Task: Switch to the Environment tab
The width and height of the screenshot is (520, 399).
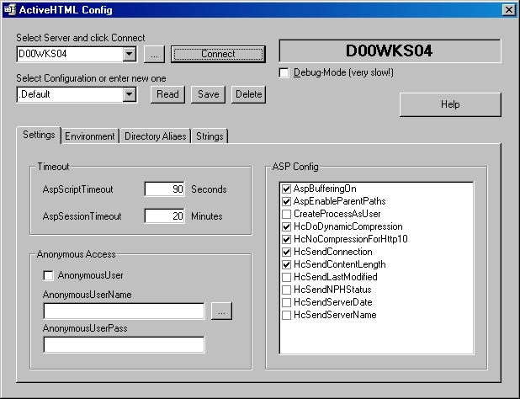Action: coord(90,136)
